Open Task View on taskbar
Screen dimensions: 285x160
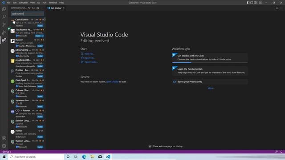[76, 157]
